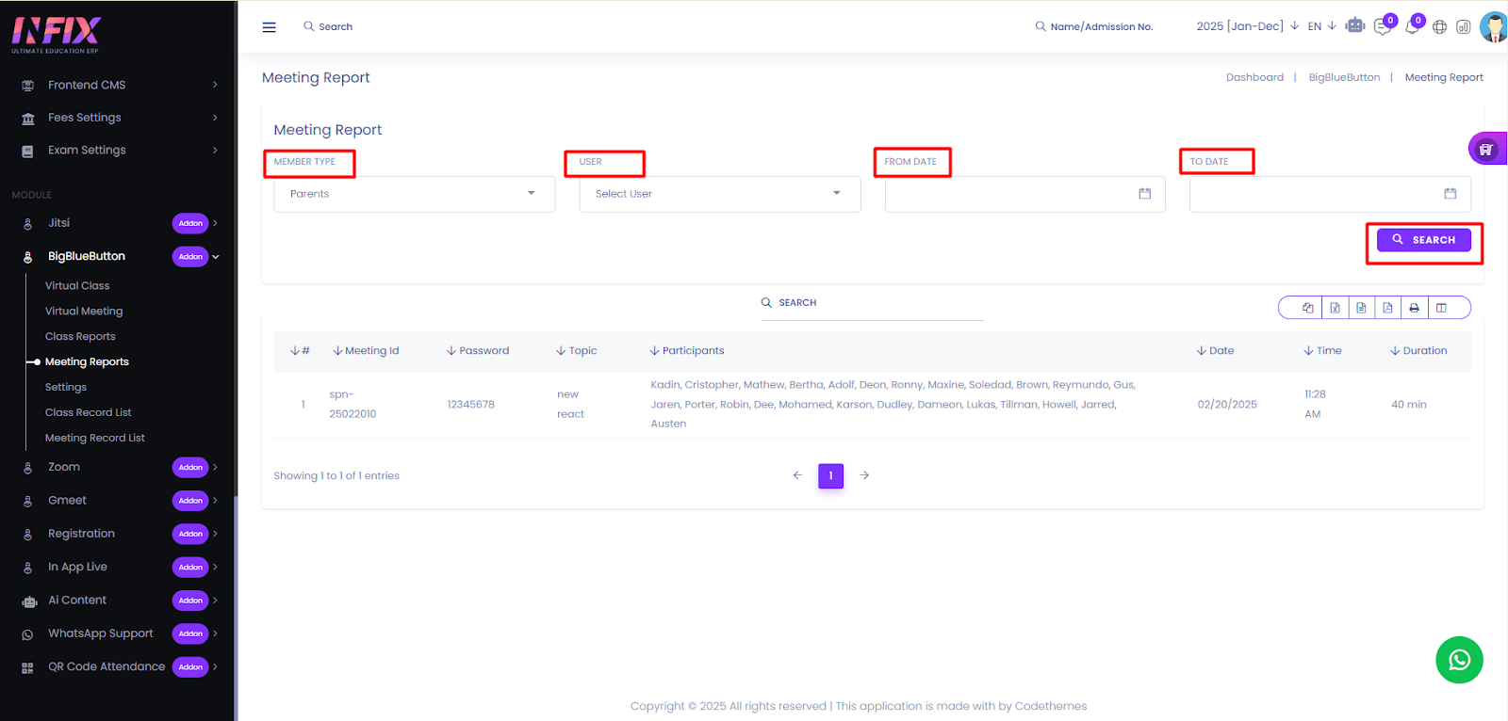This screenshot has height=721, width=1508.
Task: Open Virtual Meeting submenu item
Action: (84, 311)
